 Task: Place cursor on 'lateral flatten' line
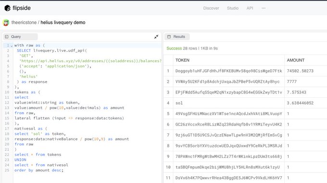pos(69,118)
